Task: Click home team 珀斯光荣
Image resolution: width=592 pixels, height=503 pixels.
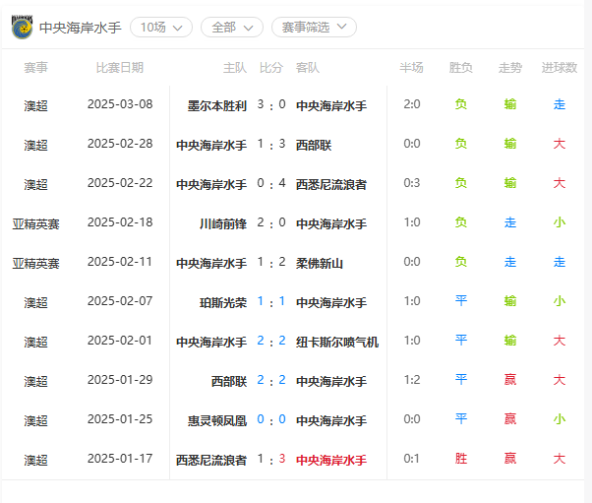Action: point(223,302)
